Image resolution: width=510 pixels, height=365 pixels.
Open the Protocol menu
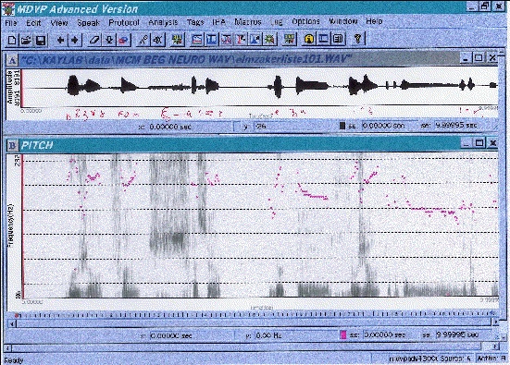[x=124, y=22]
